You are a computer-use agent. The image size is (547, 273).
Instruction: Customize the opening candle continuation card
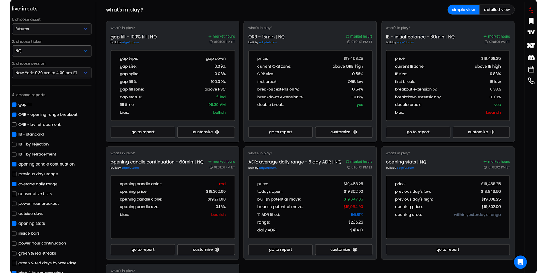(x=206, y=250)
